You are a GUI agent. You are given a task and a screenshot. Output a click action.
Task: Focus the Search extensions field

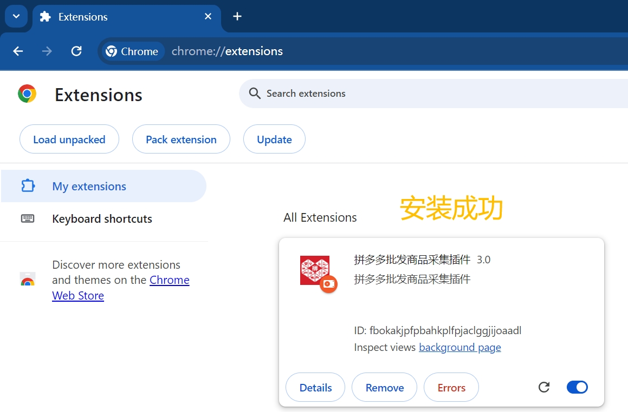click(x=433, y=94)
